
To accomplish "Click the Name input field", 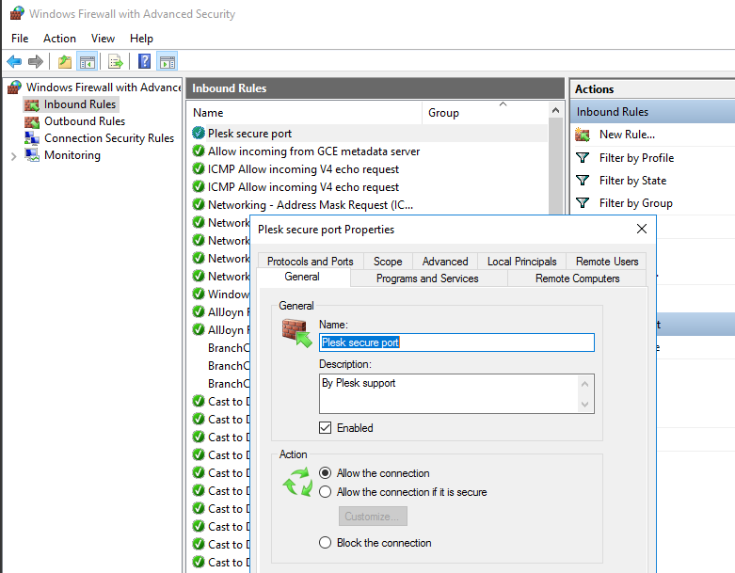I will (x=457, y=342).
